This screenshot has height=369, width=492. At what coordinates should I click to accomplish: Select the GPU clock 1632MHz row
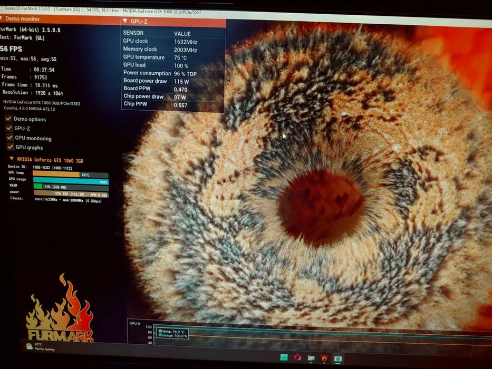point(173,42)
